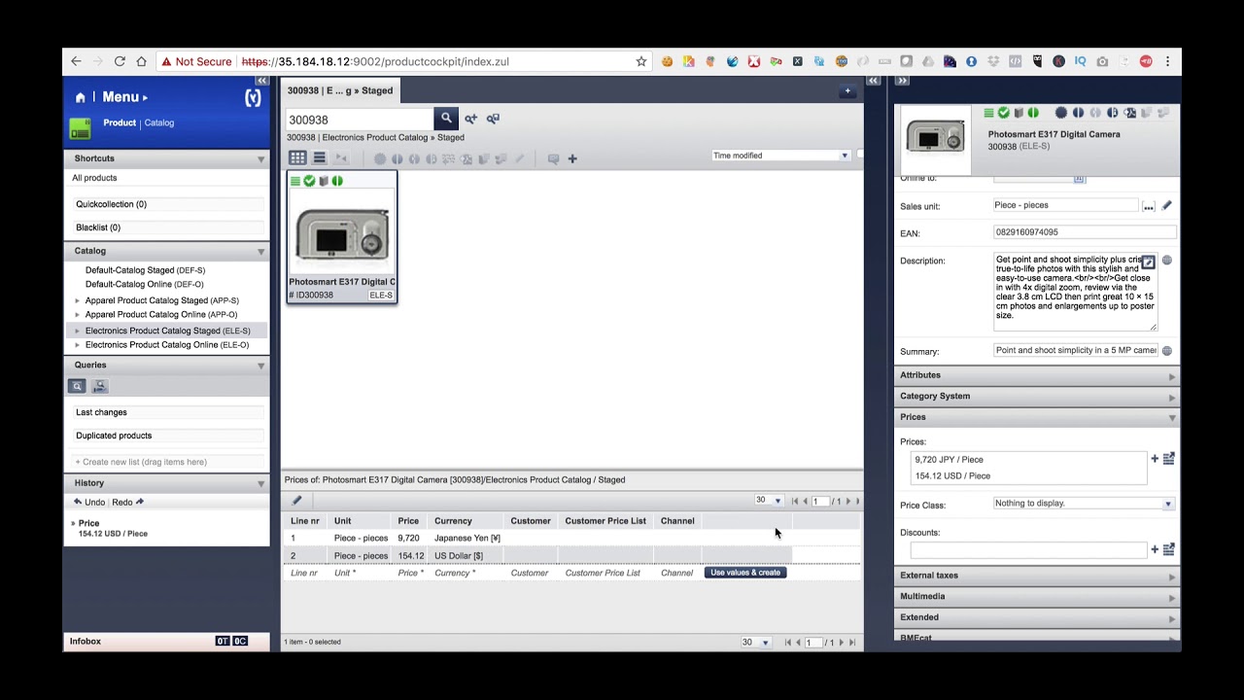
Task: Collapse the editor area using left double-arrow
Action: [x=874, y=81]
